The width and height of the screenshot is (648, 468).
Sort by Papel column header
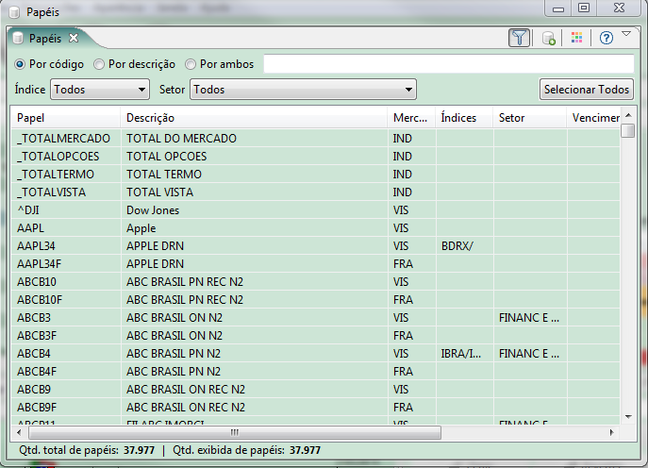[65, 118]
